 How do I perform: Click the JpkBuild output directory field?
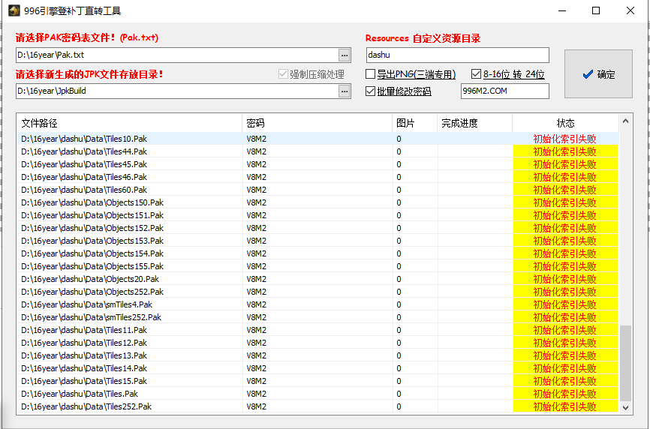(x=176, y=91)
